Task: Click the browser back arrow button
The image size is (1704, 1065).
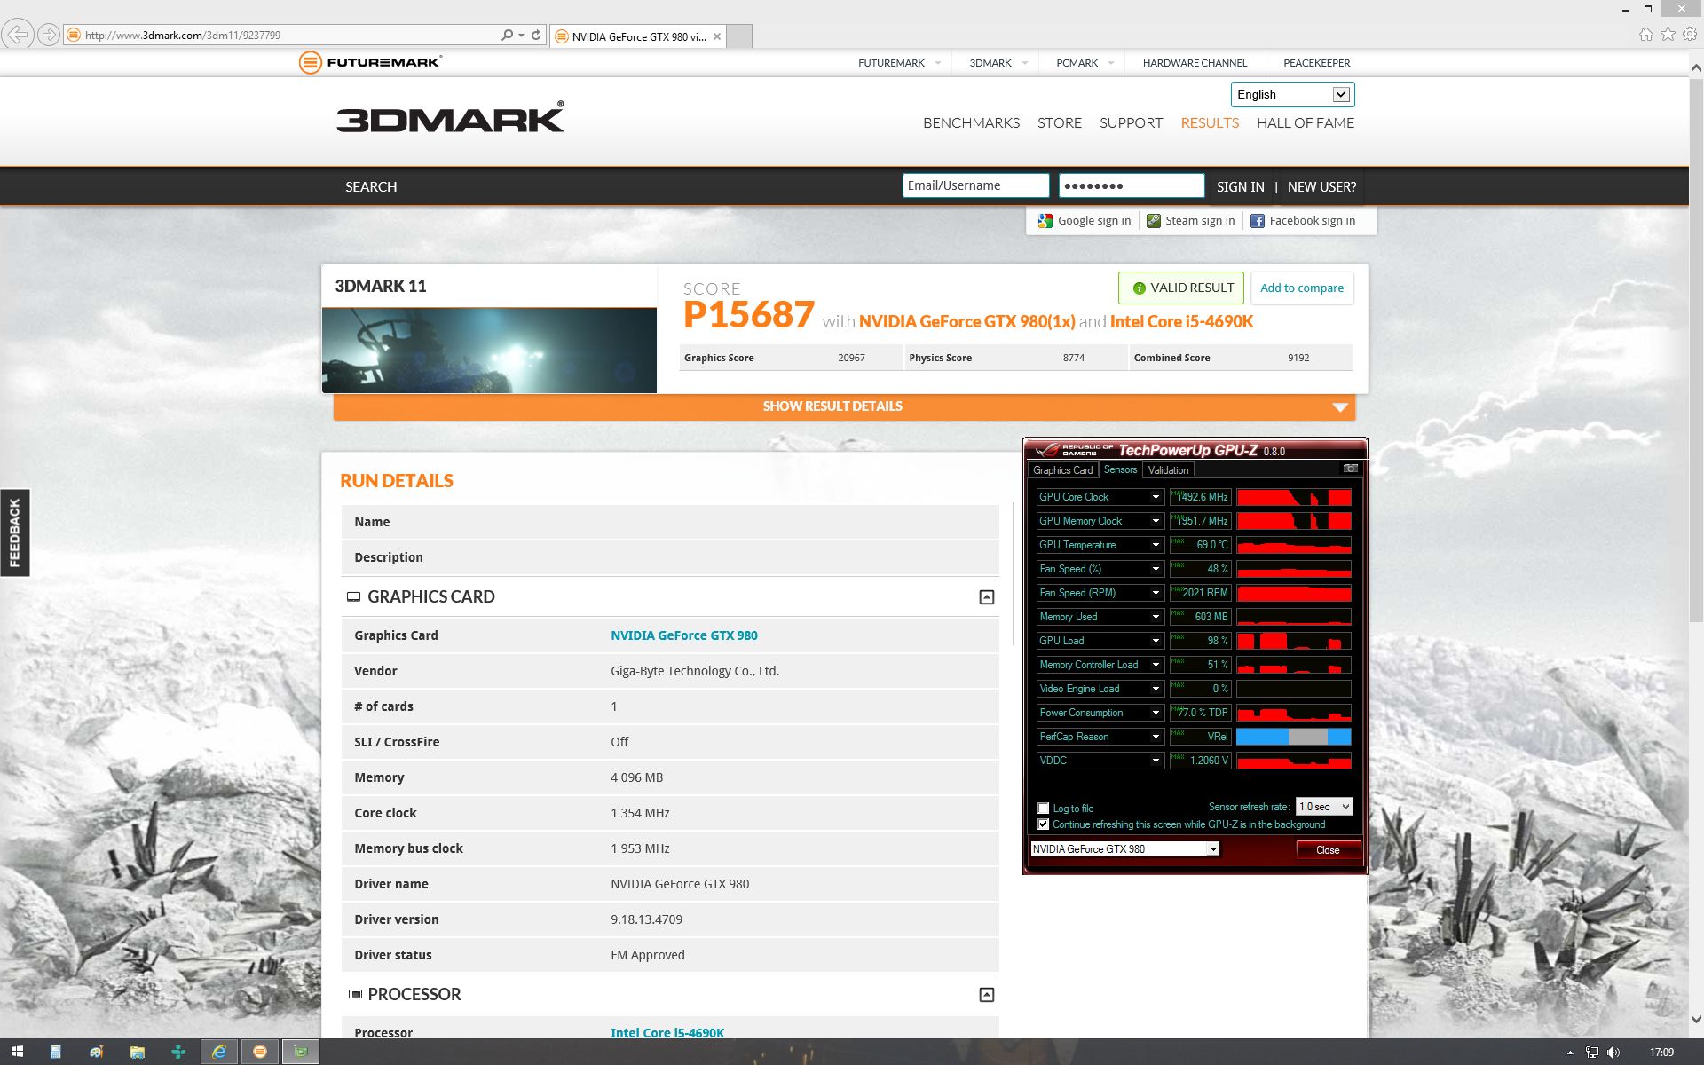Action: tap(17, 35)
